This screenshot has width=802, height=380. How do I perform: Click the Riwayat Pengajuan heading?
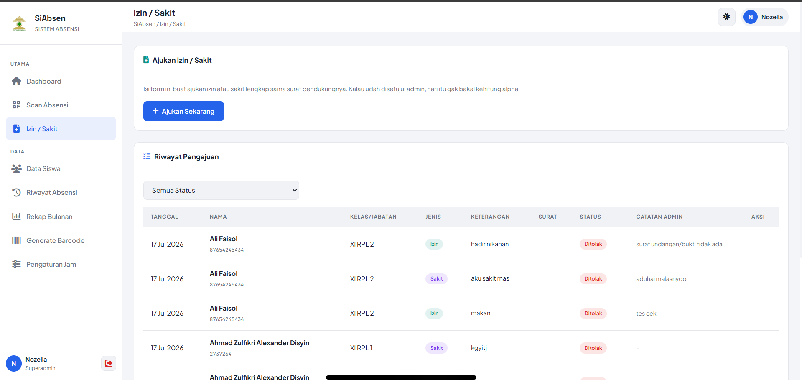186,157
